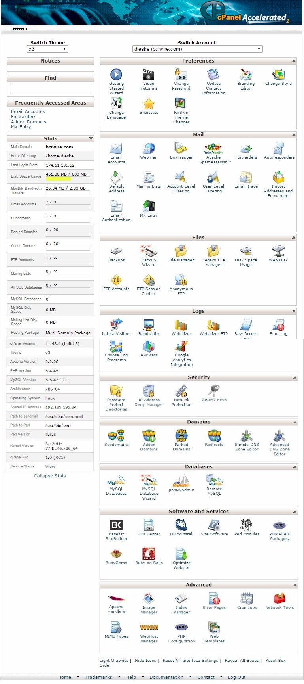Click the Disk Space Usage progress bar
The height and width of the screenshot is (684, 304).
coord(68,179)
